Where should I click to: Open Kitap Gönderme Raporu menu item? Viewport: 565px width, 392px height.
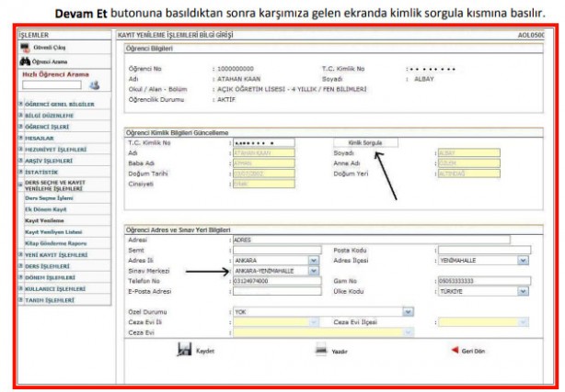click(x=56, y=243)
